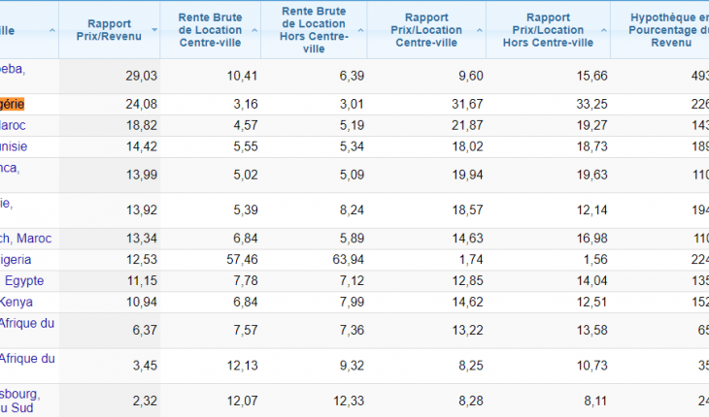This screenshot has width=709, height=417.
Task: Open the highlighted Algérie city link
Action: (x=13, y=105)
